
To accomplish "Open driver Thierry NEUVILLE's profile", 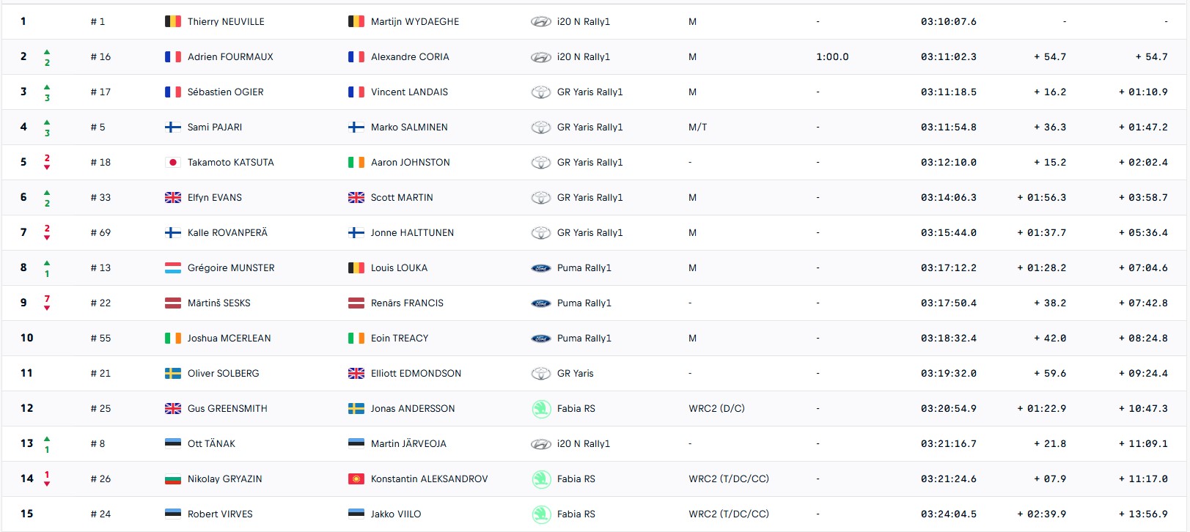I will (x=226, y=22).
